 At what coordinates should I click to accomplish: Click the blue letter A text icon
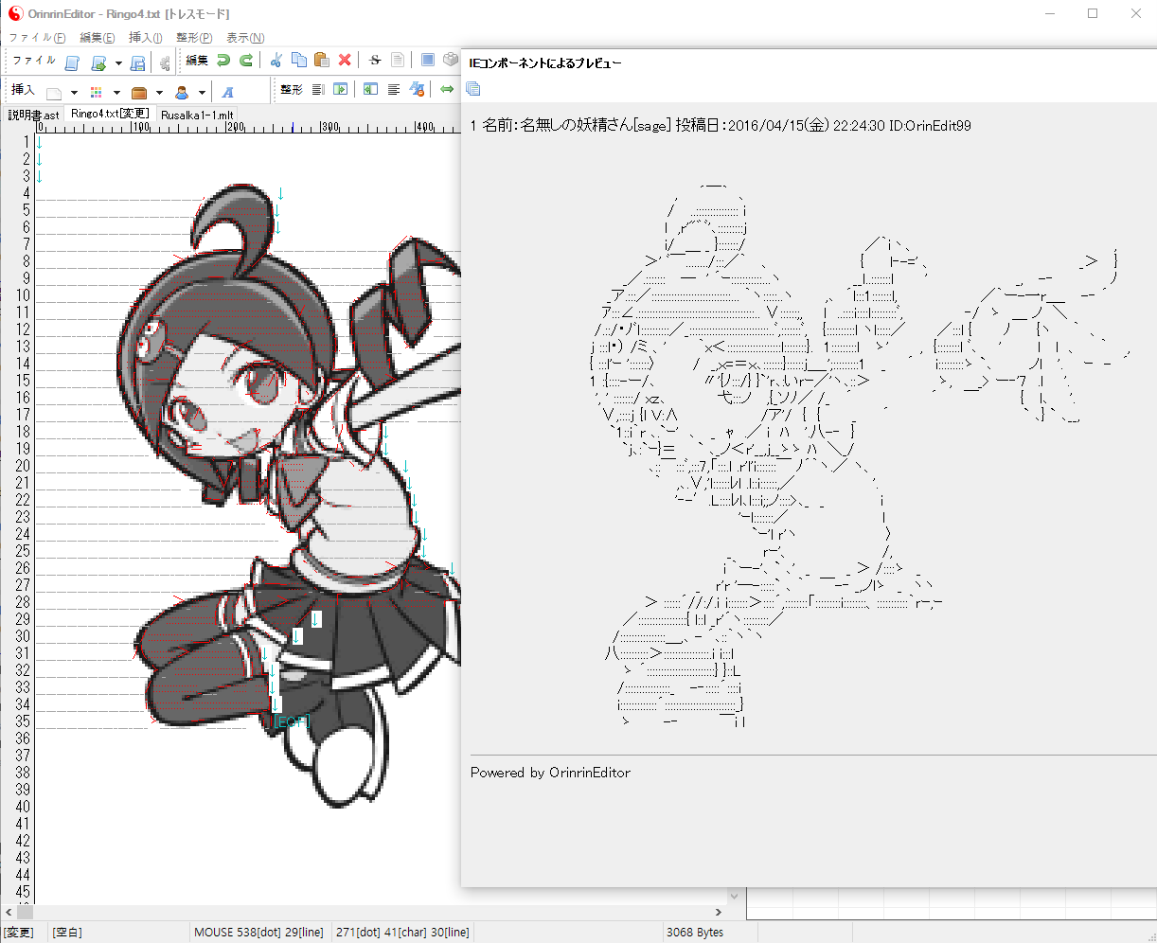[x=227, y=92]
